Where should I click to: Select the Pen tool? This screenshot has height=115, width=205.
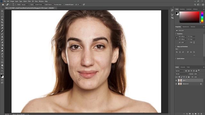[2, 54]
